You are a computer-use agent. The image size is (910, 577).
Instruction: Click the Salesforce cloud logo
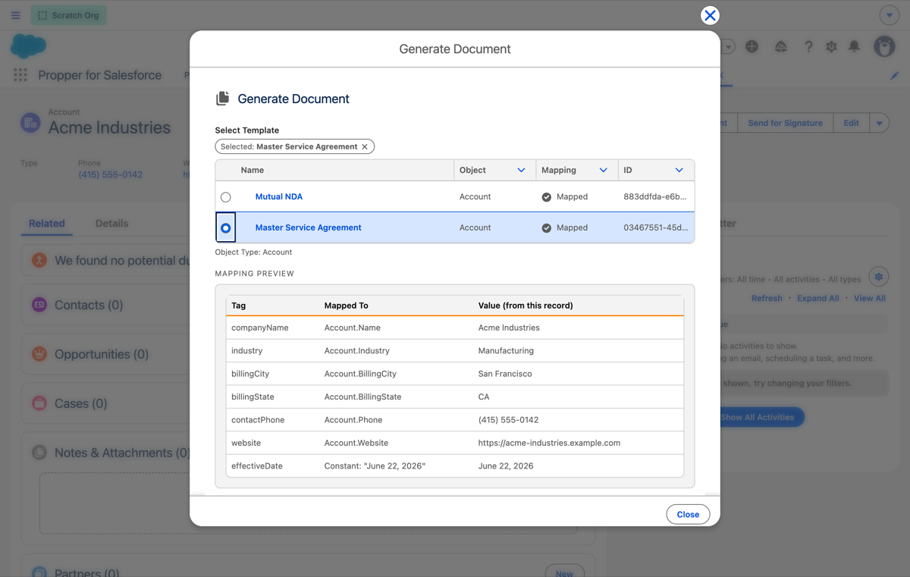tap(28, 47)
